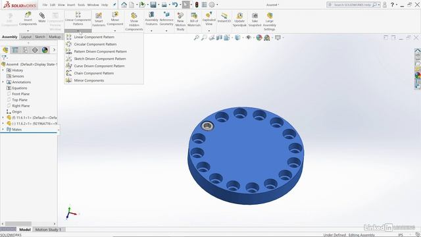Click New document icon

click(132, 5)
